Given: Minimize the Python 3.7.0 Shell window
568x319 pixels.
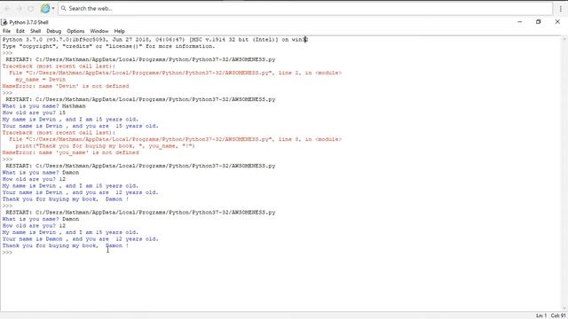Looking at the screenshot, I should click(x=520, y=22).
